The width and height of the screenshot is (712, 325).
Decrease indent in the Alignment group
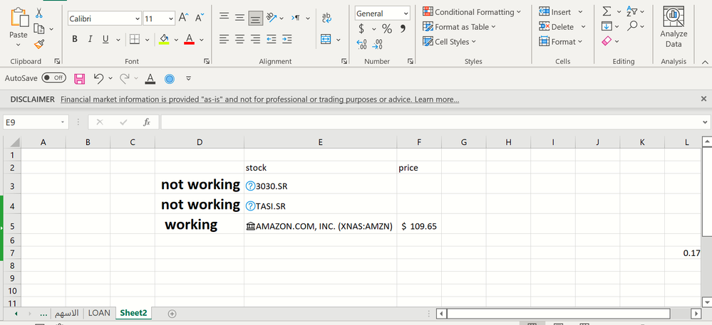coord(272,39)
